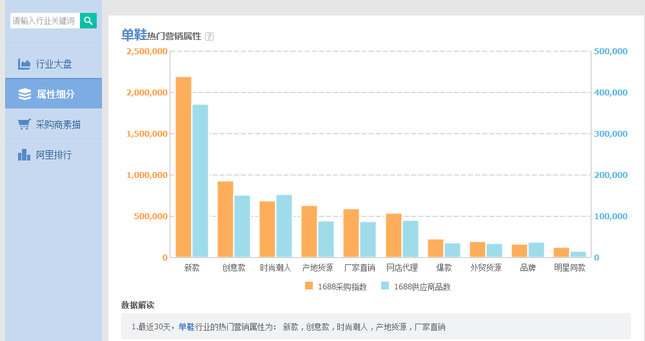The height and width of the screenshot is (341, 645).
Task: Open 阿里排行 rankings page
Action: coord(54,155)
